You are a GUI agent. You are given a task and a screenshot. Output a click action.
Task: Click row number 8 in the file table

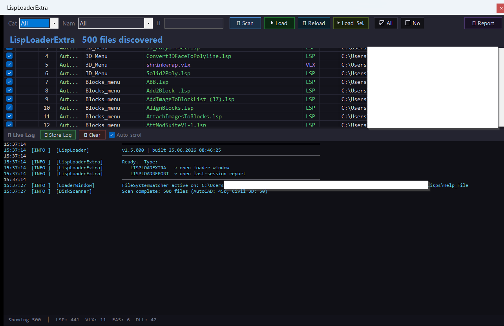click(x=47, y=91)
